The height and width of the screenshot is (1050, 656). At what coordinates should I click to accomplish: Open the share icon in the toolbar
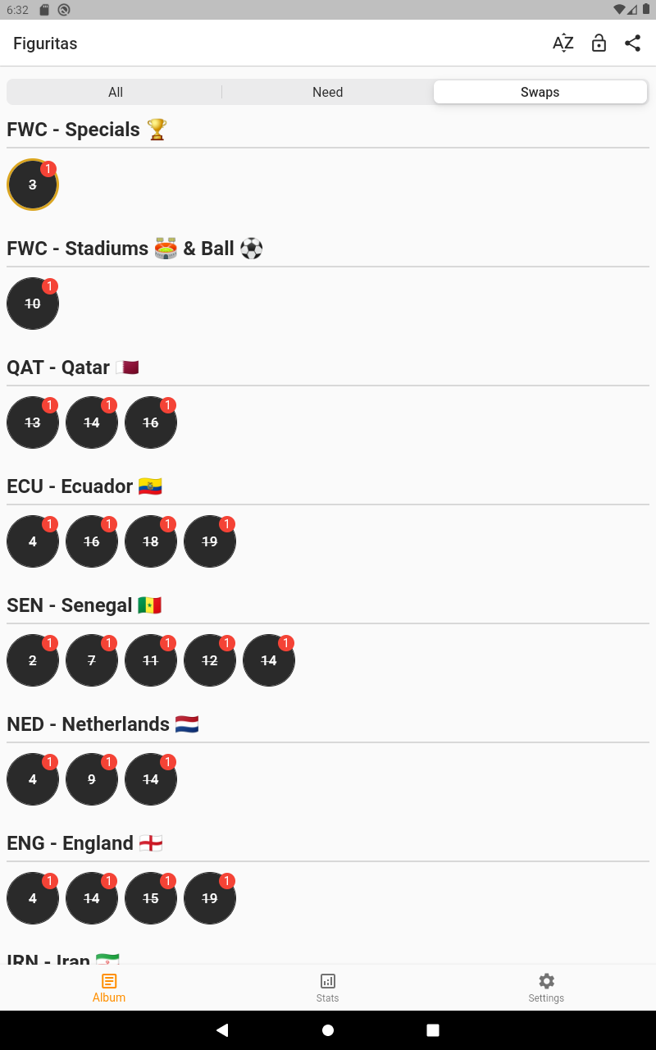(x=632, y=43)
